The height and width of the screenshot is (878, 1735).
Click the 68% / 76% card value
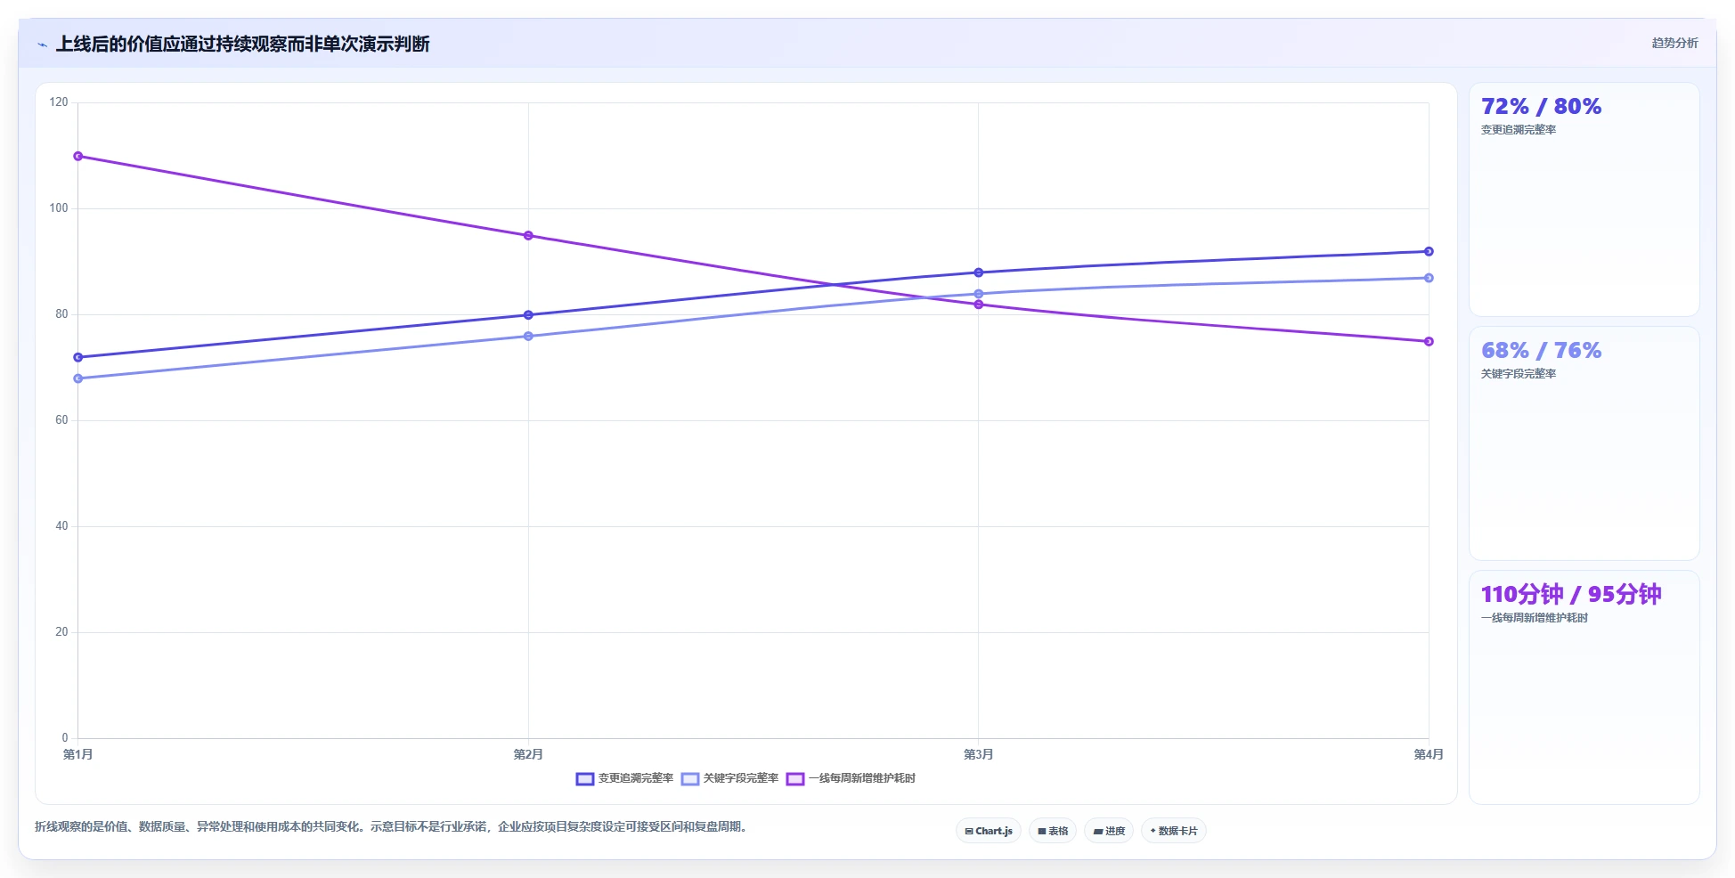pyautogui.click(x=1541, y=351)
